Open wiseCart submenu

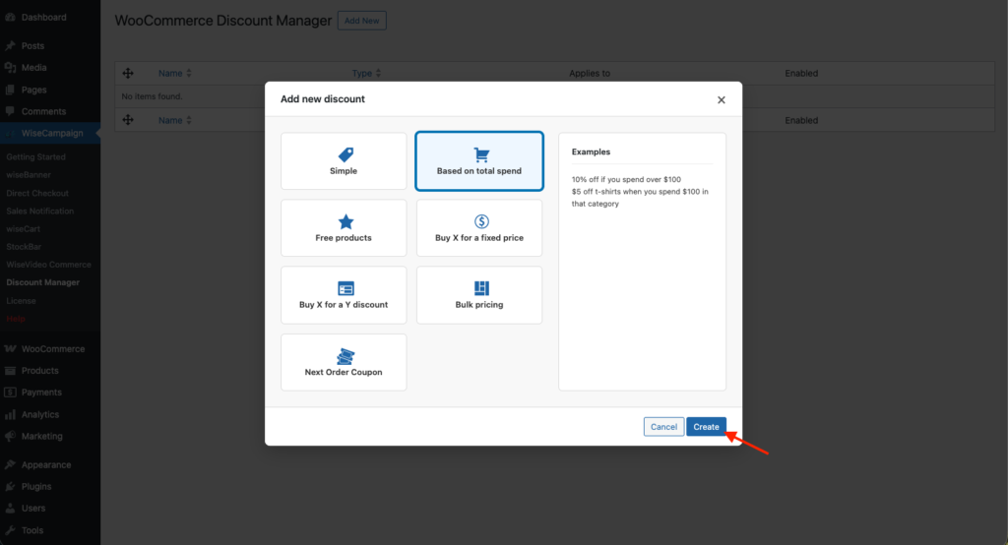pos(24,229)
